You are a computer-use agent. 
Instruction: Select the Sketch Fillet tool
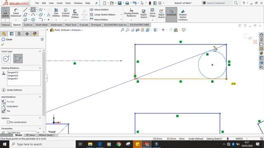[41, 20]
